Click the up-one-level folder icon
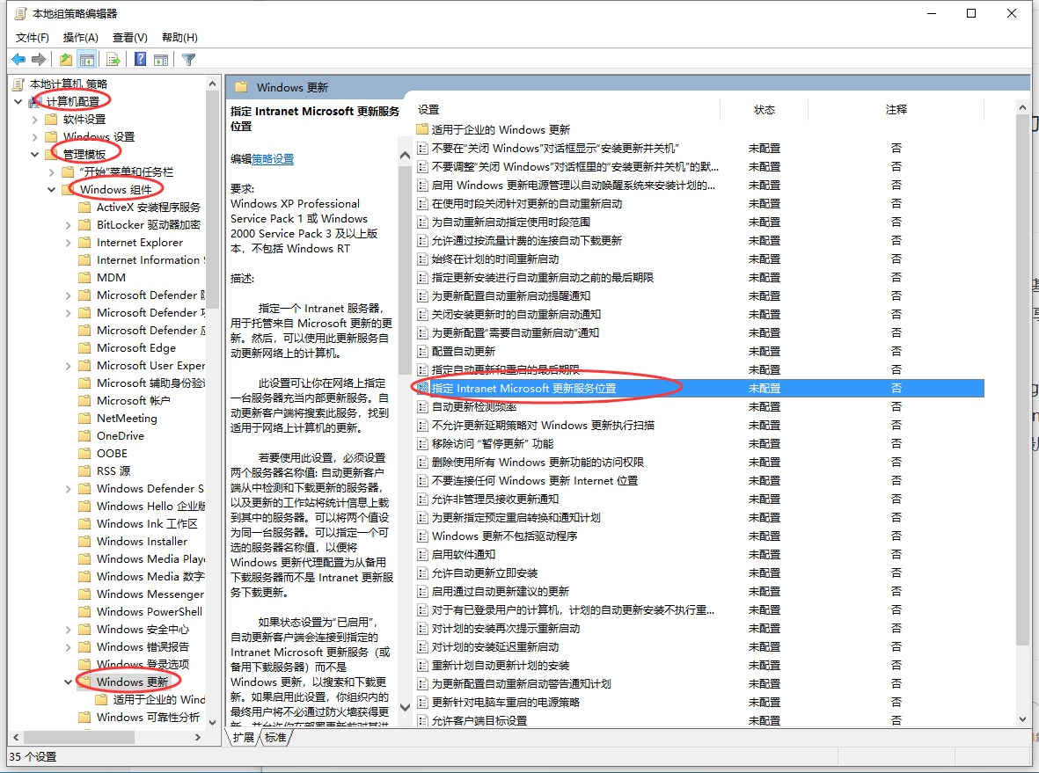 point(65,58)
